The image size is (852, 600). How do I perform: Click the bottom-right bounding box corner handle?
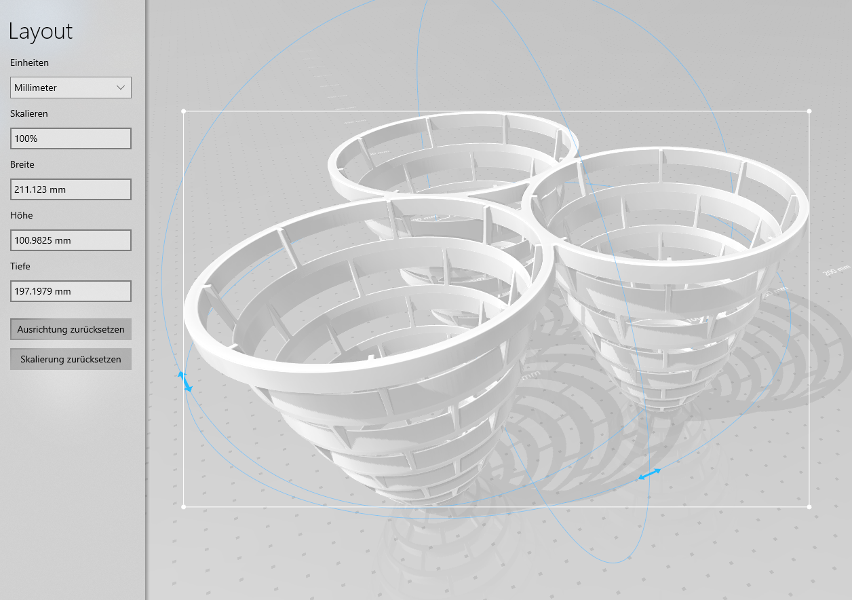(x=809, y=506)
